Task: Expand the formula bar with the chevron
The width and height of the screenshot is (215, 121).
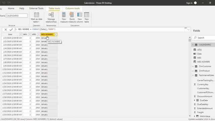Action: coord(188,30)
